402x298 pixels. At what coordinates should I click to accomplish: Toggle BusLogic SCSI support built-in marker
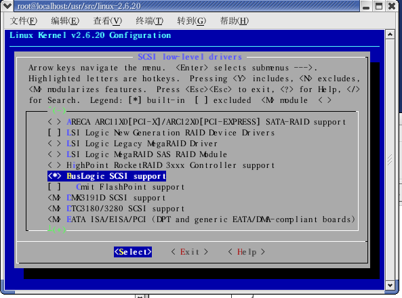click(x=54, y=176)
